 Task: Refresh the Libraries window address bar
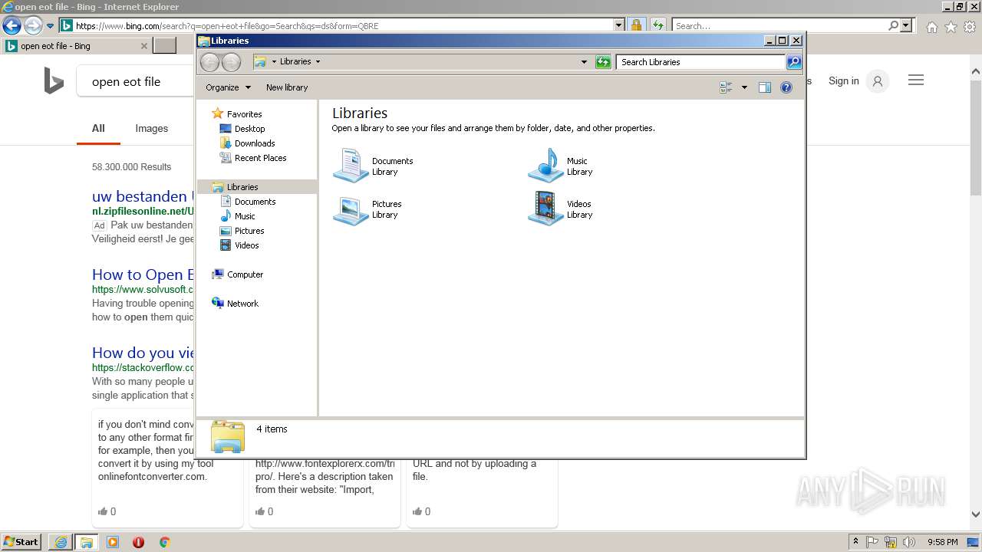[603, 62]
